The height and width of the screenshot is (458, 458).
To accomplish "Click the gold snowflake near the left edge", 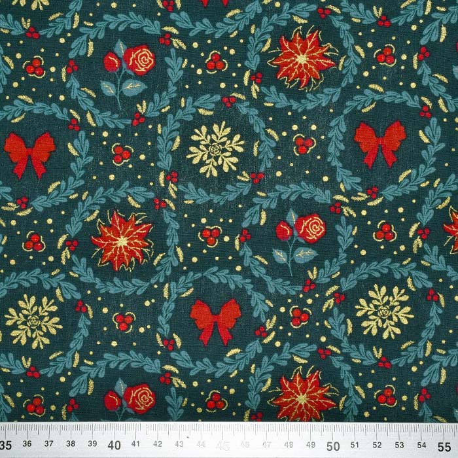I will tap(33, 321).
